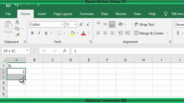Open the File tab
The image size is (184, 103).
tap(8, 14)
